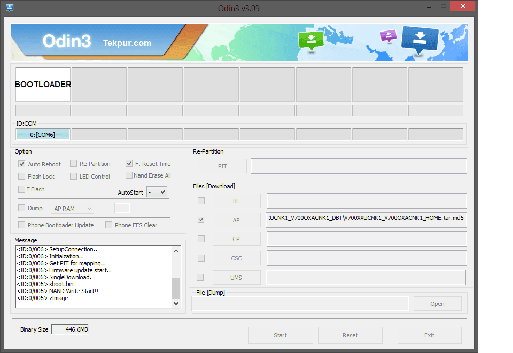Click the BL file button

pos(237,201)
